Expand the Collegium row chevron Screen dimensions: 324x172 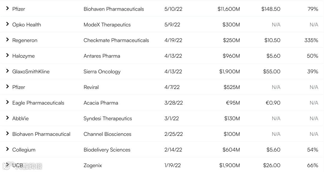click(7, 149)
